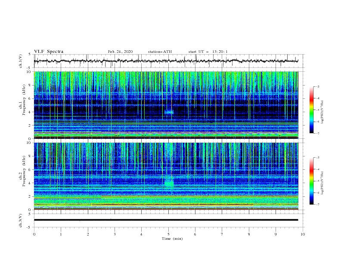
Task: Select the "start UT = 13:20:1" text
Action: tap(208, 52)
